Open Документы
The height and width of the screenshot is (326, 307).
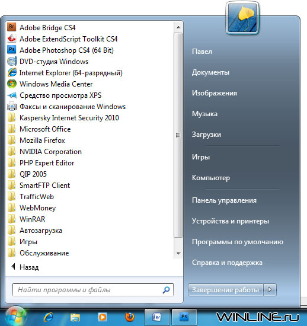pos(210,72)
